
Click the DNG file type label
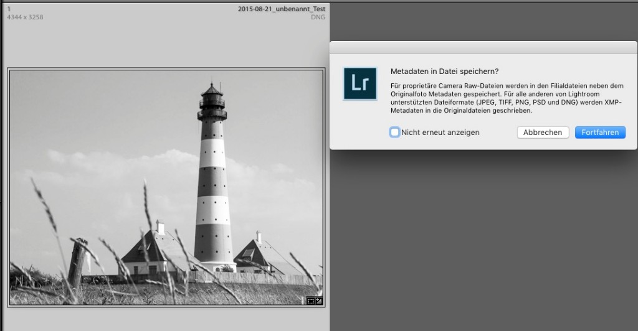point(318,17)
